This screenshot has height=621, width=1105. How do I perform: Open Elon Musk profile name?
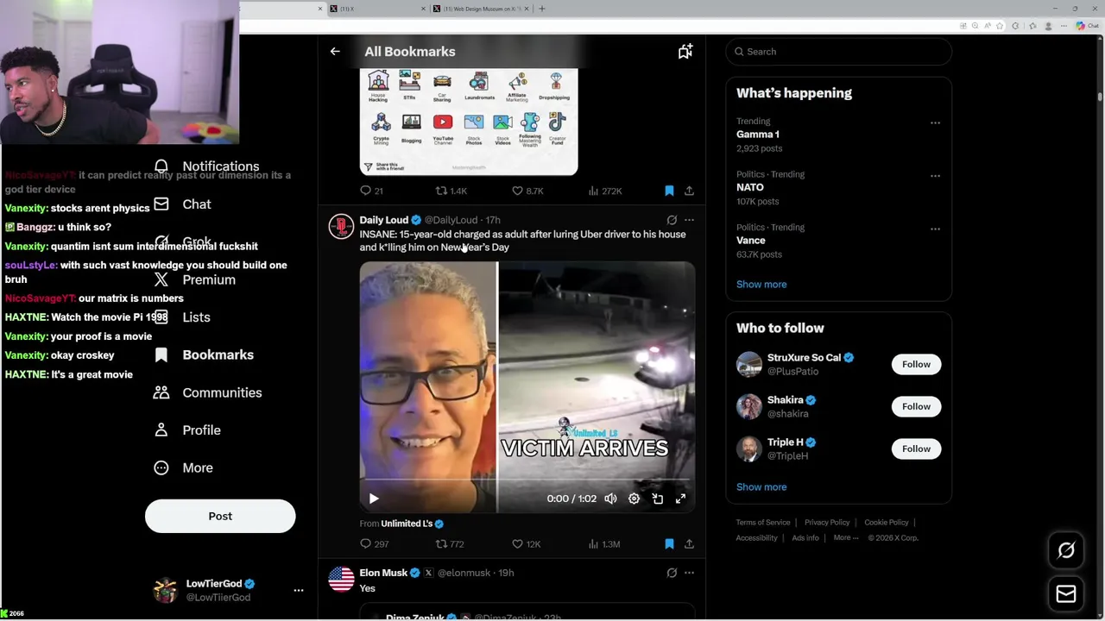[383, 573]
